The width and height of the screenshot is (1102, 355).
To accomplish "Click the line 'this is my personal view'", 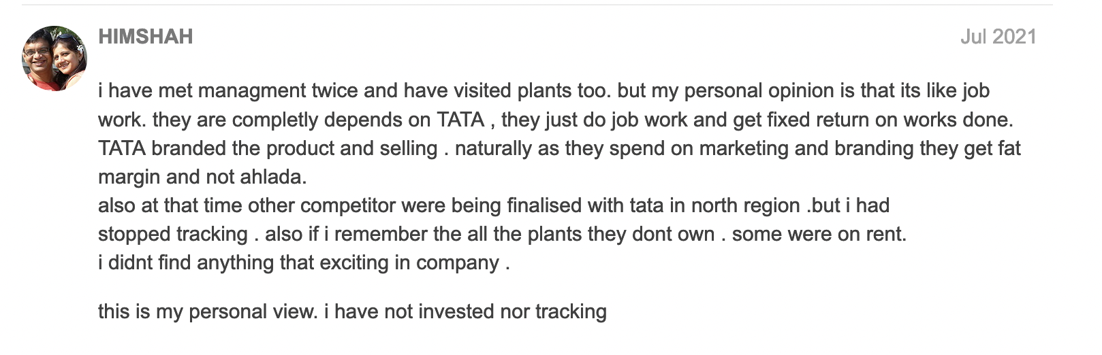I will pyautogui.click(x=207, y=311).
